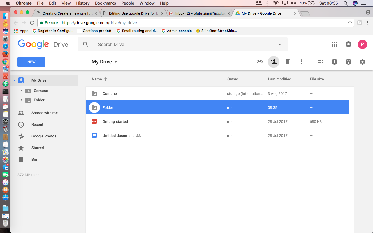Open the Google apps grid launcher
The width and height of the screenshot is (373, 233).
coord(335,44)
